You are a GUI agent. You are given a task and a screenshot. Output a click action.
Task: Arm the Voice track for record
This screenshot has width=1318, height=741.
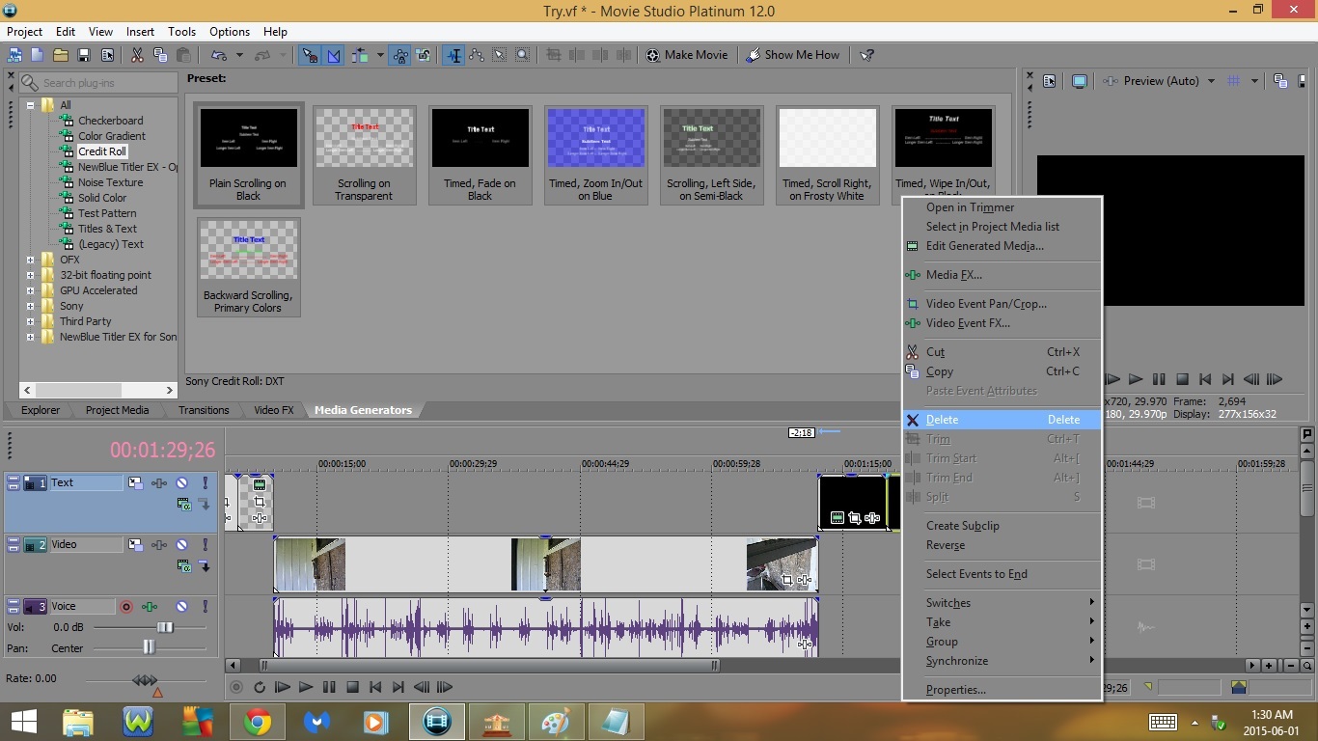point(125,607)
